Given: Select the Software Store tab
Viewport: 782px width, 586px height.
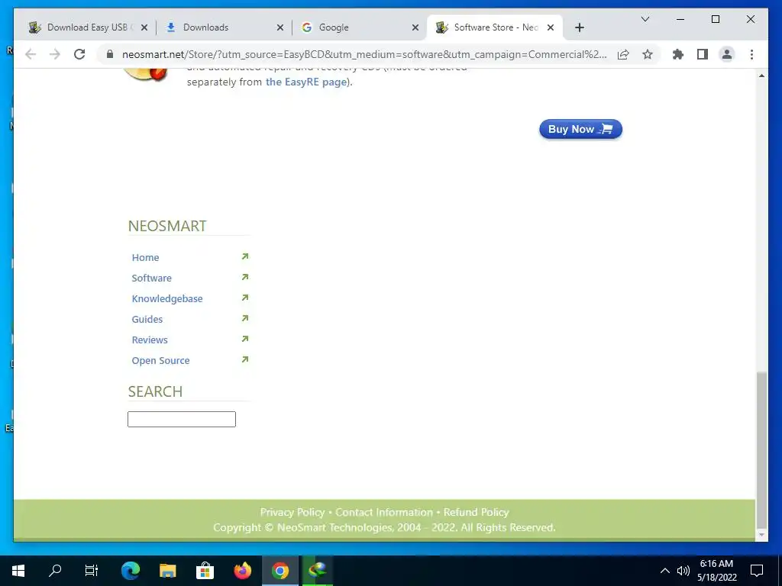Looking at the screenshot, I should coord(494,27).
